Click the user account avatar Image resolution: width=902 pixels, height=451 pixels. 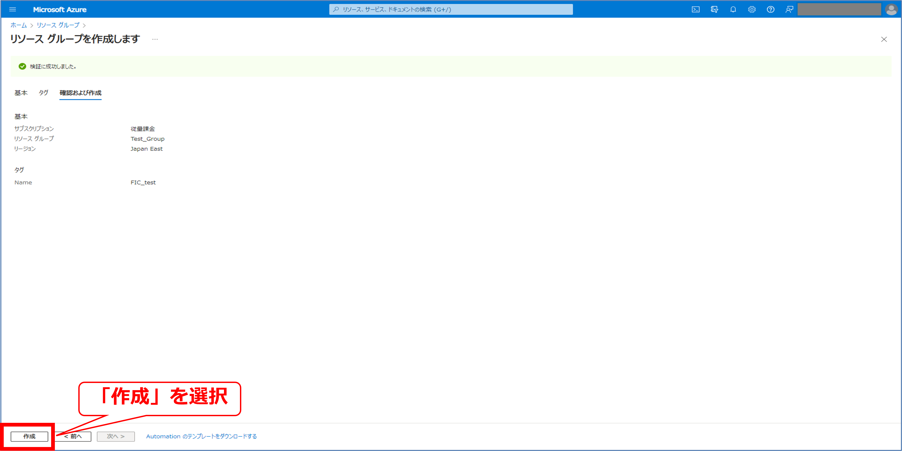click(x=891, y=9)
